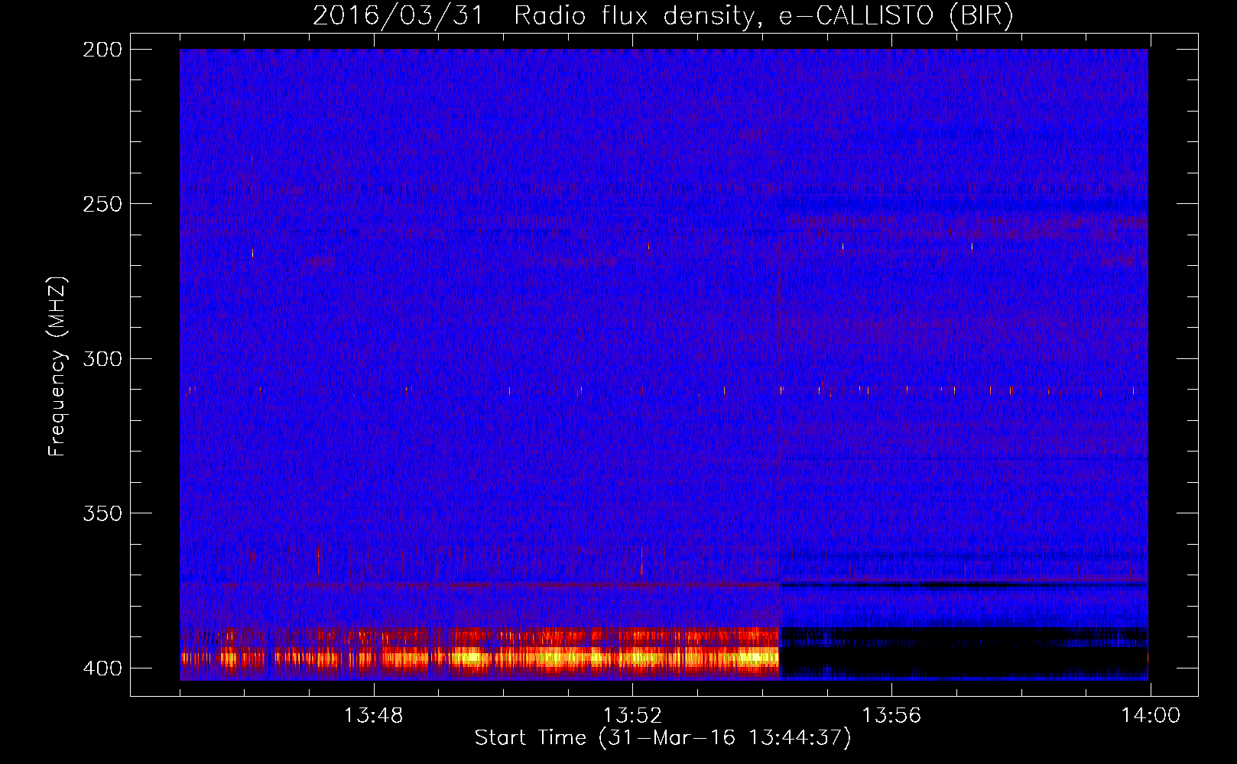Screen dimensions: 1237x764
Task: Click the bright yellow emission band near 400 MHz
Action: click(479, 657)
